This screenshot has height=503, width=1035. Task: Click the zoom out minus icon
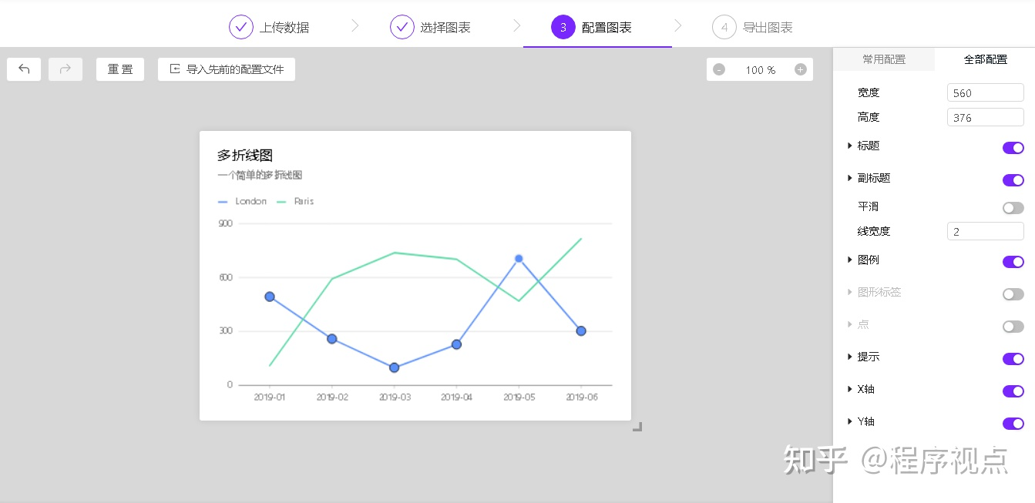tap(719, 69)
